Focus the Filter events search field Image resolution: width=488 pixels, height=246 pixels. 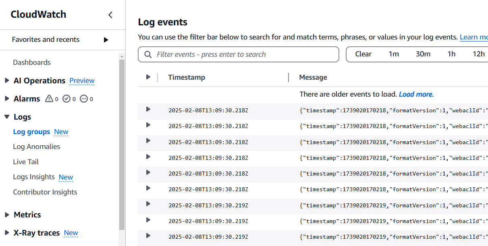click(239, 54)
